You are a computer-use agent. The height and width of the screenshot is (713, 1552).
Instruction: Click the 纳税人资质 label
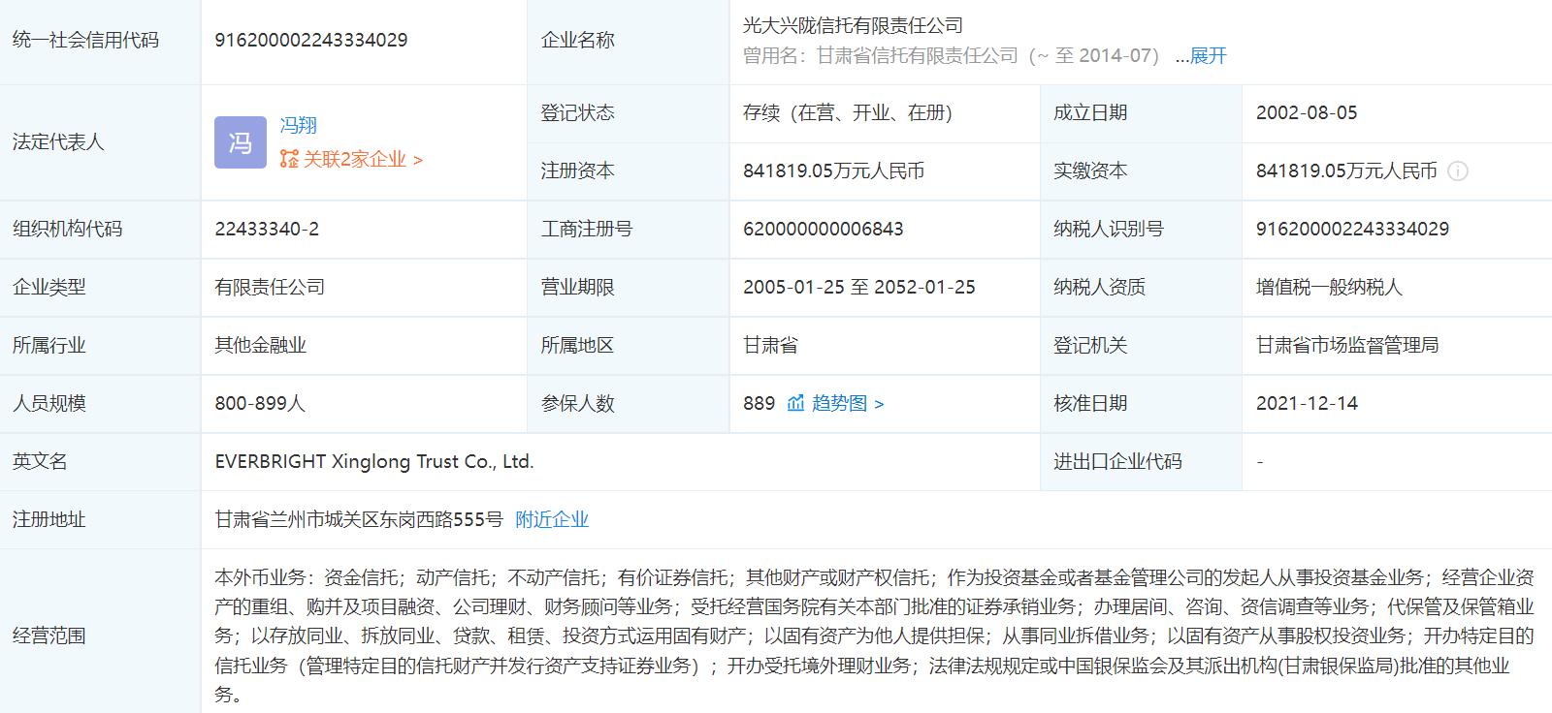pos(1099,287)
